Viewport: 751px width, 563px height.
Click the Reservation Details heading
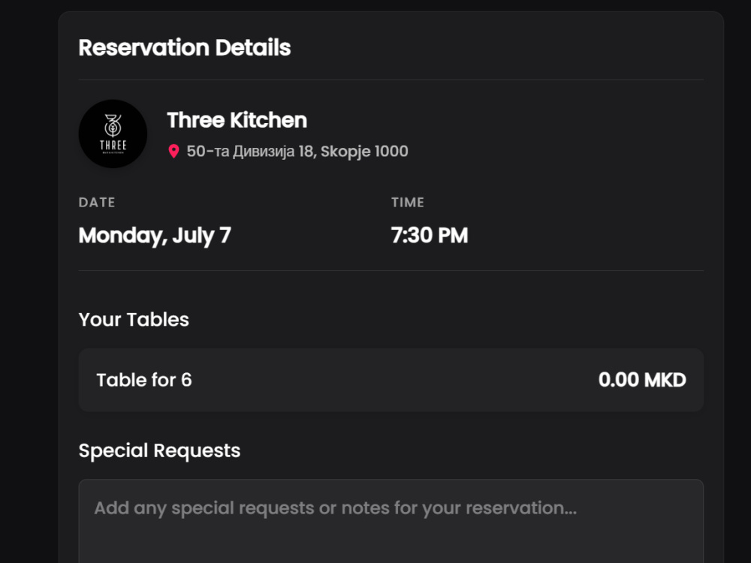pos(185,47)
